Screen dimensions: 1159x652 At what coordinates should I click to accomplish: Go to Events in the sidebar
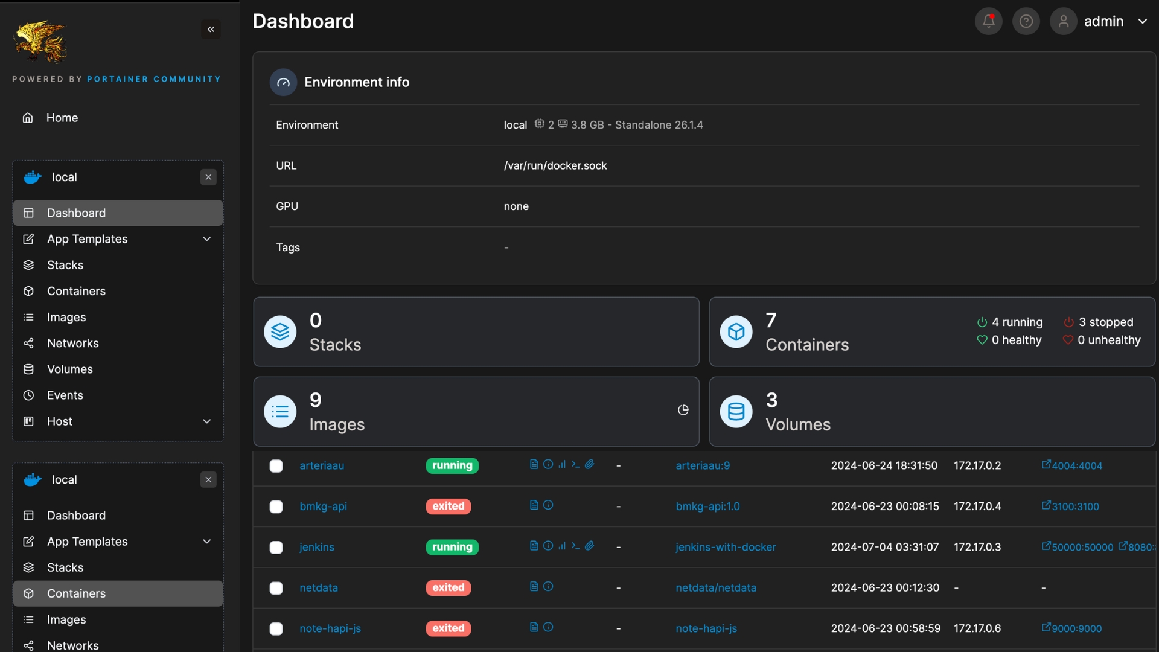65,395
